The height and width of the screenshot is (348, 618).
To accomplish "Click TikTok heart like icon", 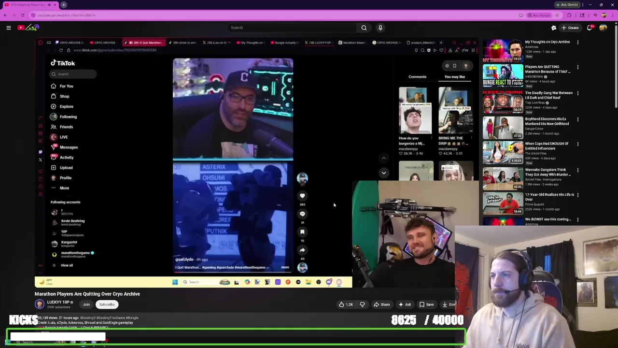I will [302, 196].
